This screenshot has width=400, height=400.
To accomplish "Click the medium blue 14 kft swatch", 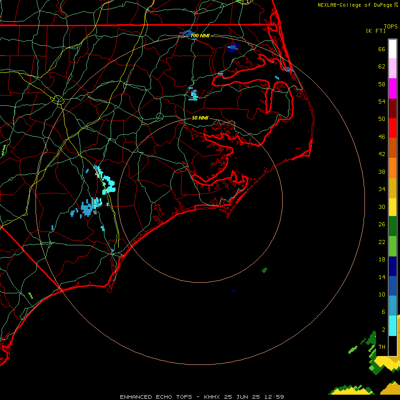I will [x=392, y=285].
